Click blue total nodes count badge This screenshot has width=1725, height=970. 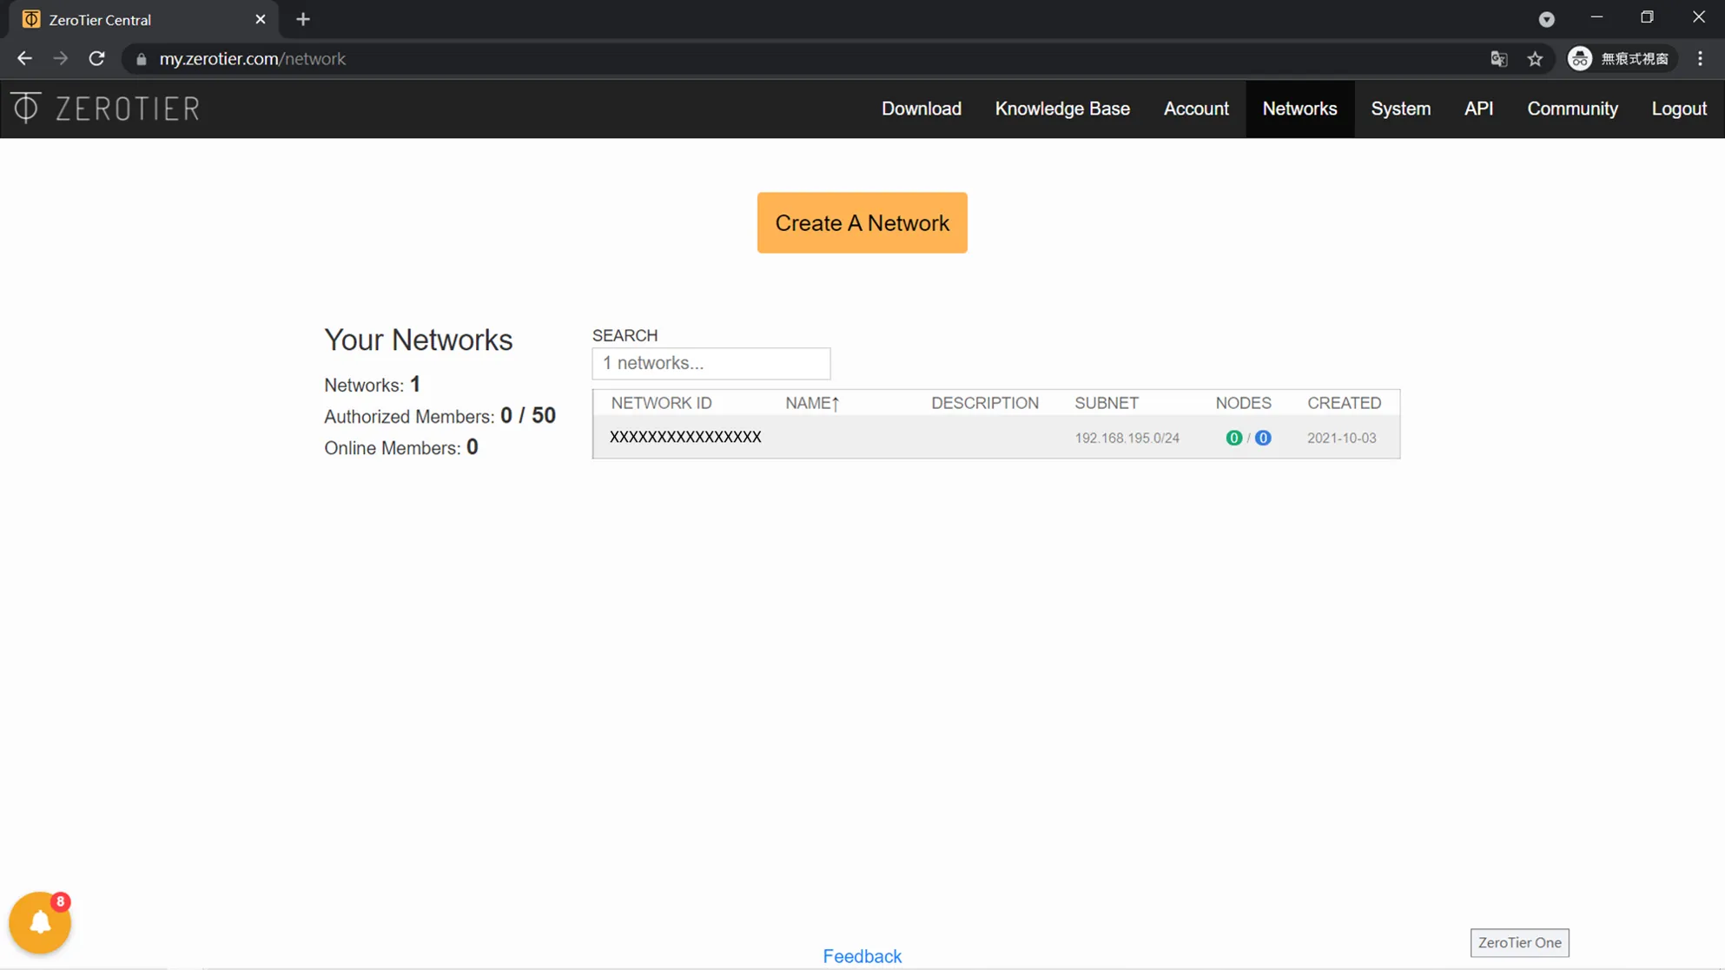pos(1263,438)
